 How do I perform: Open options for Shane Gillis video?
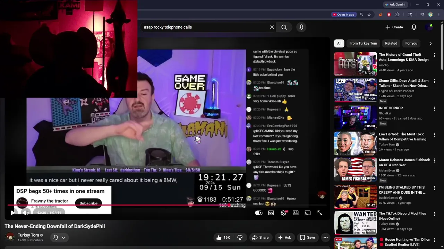tap(434, 81)
